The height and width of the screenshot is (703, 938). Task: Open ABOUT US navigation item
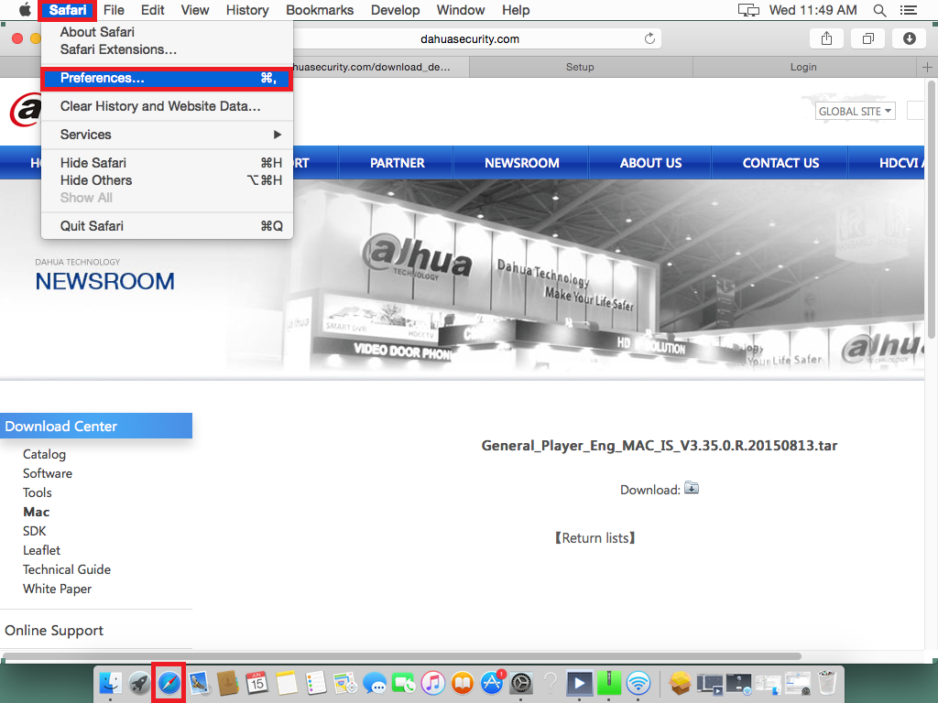(x=650, y=163)
